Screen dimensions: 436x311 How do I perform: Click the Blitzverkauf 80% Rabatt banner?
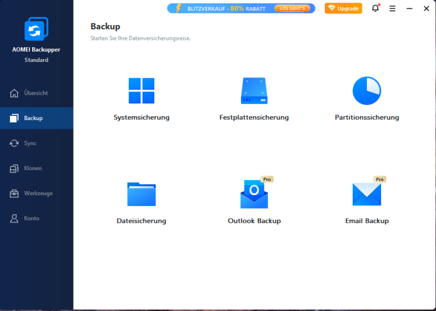coord(241,8)
